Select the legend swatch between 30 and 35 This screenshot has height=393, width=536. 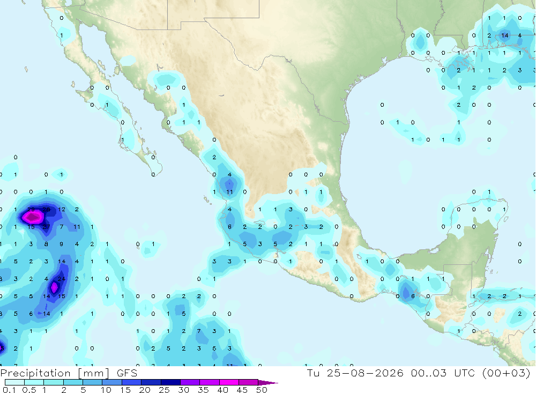pos(190,382)
